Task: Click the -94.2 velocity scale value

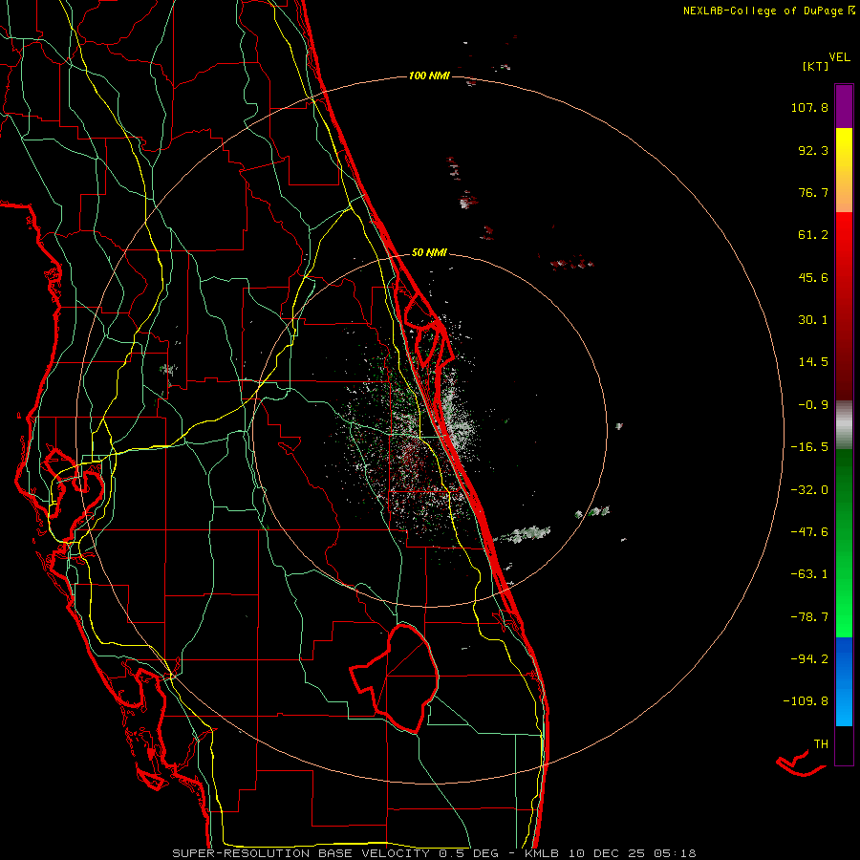Action: [x=809, y=659]
